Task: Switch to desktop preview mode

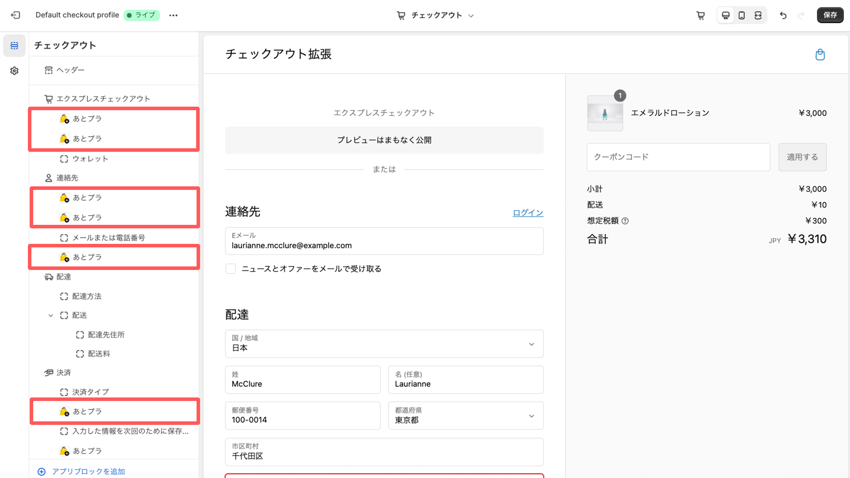Action: click(726, 15)
